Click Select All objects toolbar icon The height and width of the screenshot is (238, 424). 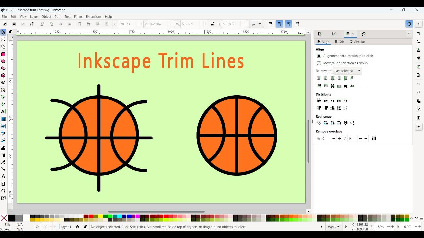[x=5, y=24]
